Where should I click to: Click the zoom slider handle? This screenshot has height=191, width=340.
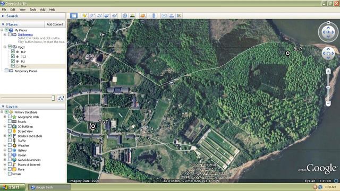328,87
